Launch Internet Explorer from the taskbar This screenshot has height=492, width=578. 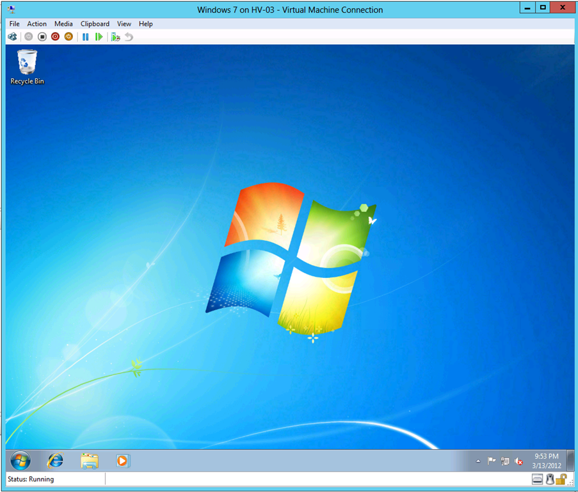55,461
